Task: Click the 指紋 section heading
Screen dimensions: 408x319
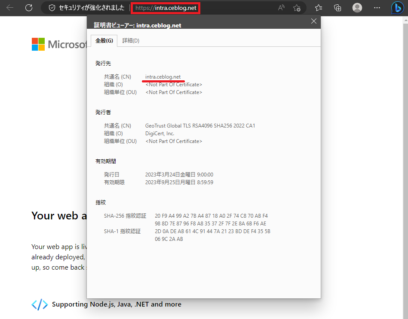Action: 101,202
